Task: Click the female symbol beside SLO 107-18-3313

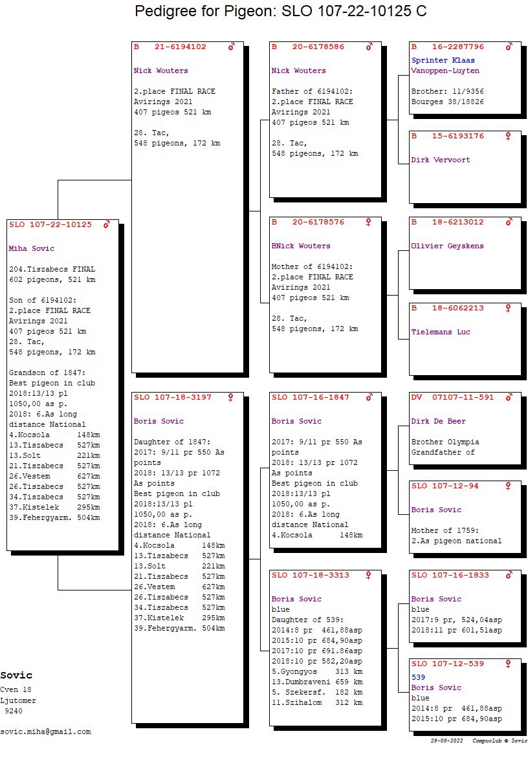Action: [369, 575]
